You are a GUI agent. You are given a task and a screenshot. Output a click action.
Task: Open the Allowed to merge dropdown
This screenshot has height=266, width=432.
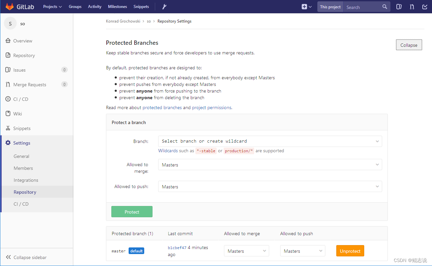click(270, 165)
